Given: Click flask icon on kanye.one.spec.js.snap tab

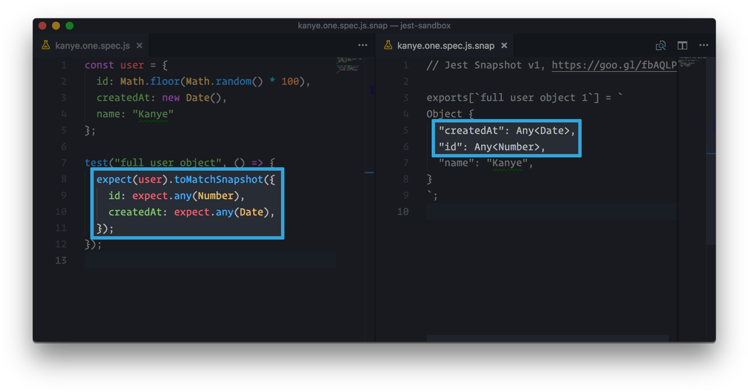Looking at the screenshot, I should tap(388, 46).
